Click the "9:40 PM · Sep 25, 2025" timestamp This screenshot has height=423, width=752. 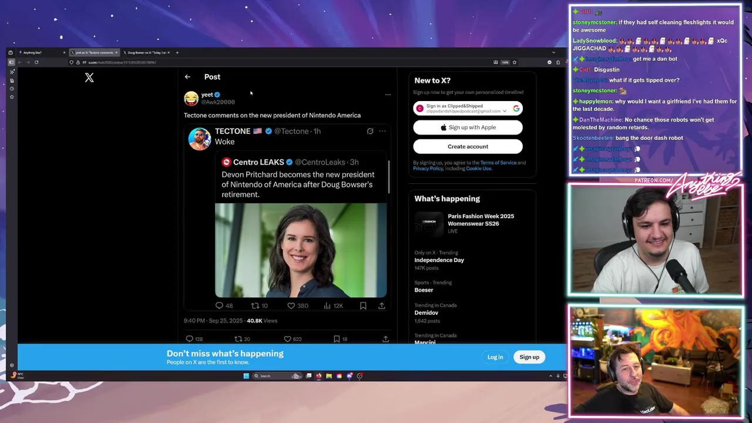click(x=213, y=321)
